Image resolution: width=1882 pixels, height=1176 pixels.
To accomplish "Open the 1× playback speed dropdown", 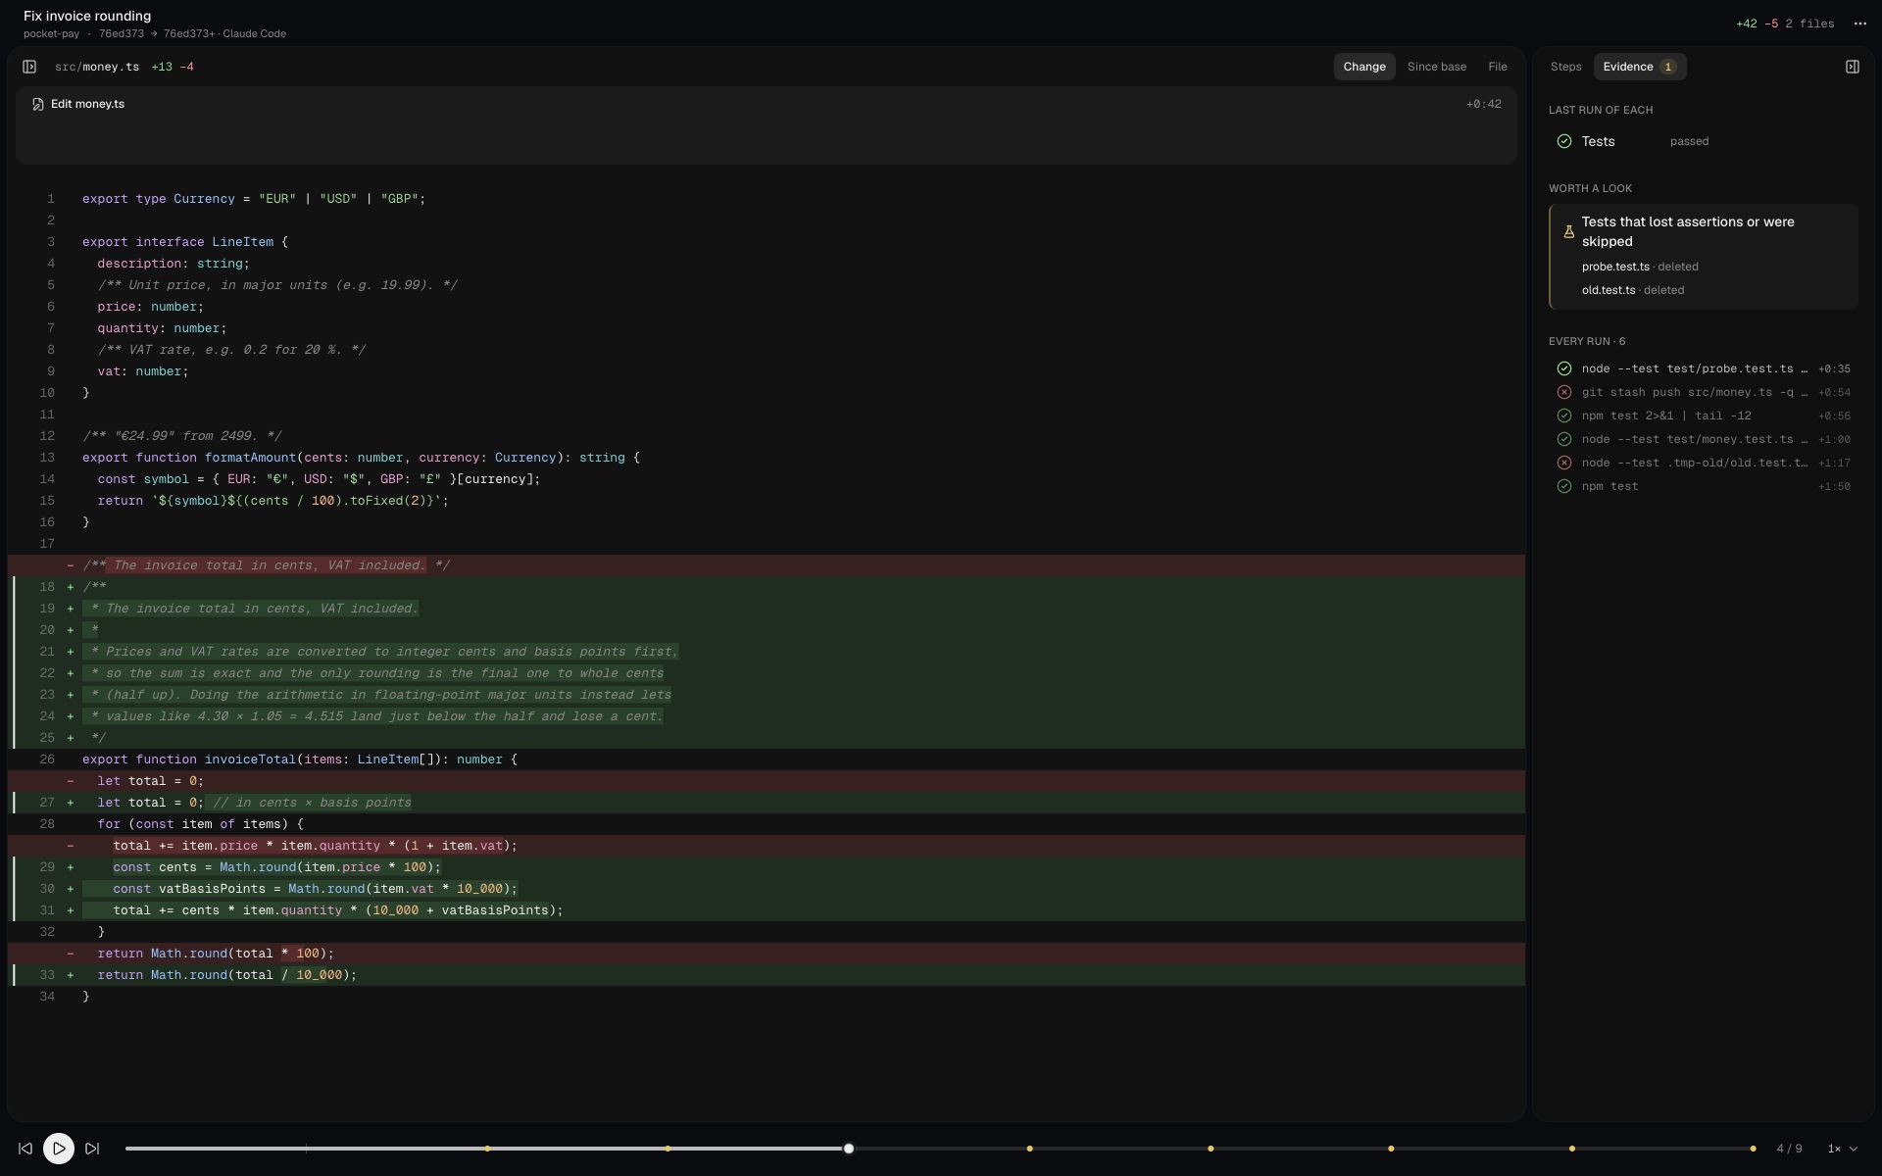I will (1843, 1149).
